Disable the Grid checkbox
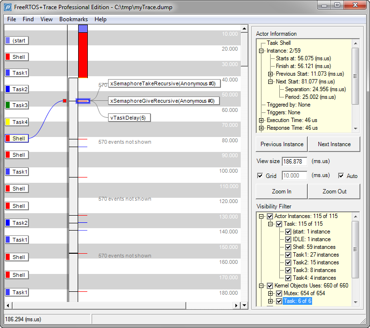Screen dimensions: 370x328 tap(260, 176)
